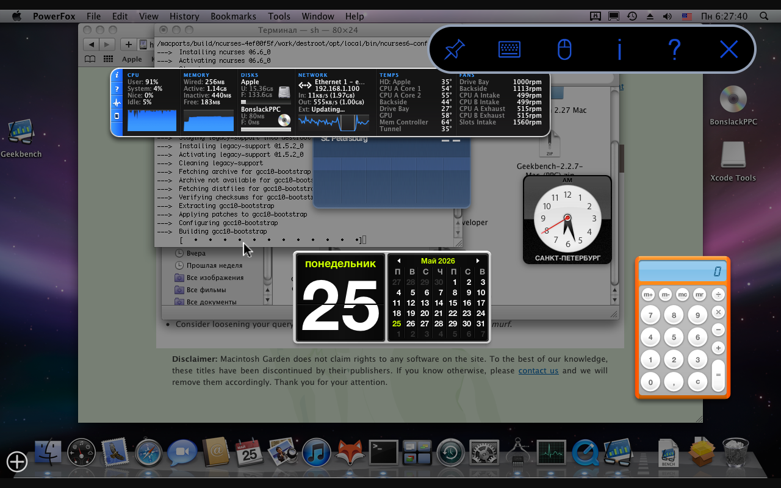This screenshot has width=781, height=488.
Task: Click the analog clock widget for Saint Petersburg
Action: click(x=567, y=220)
